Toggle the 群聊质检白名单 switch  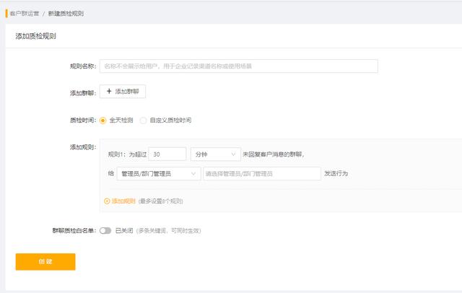click(105, 230)
